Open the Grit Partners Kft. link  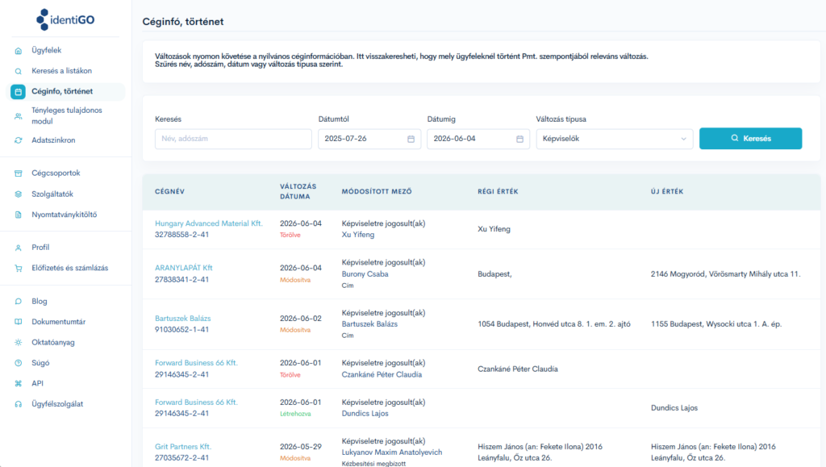183,447
